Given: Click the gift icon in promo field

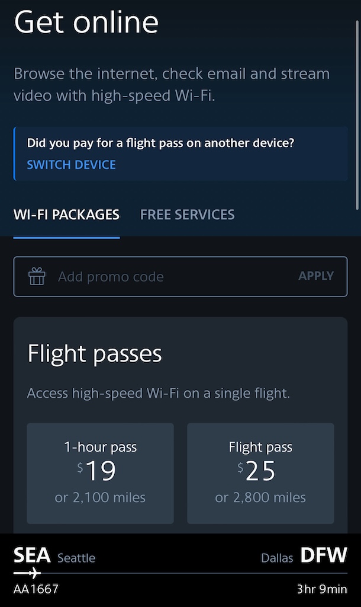Looking at the screenshot, I should pos(37,276).
